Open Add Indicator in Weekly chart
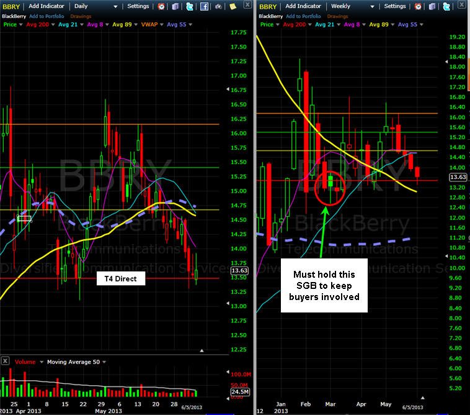Screen dimensions: 470x415 point(303,6)
